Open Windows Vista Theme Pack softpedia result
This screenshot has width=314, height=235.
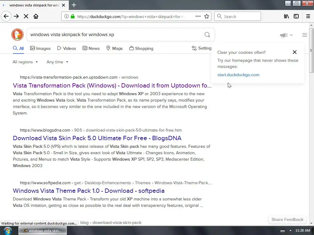[89, 191]
